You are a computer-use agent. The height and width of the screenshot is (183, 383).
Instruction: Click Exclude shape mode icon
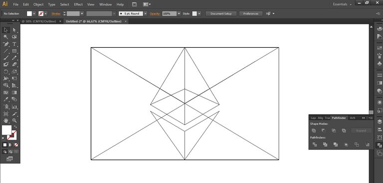click(344, 131)
